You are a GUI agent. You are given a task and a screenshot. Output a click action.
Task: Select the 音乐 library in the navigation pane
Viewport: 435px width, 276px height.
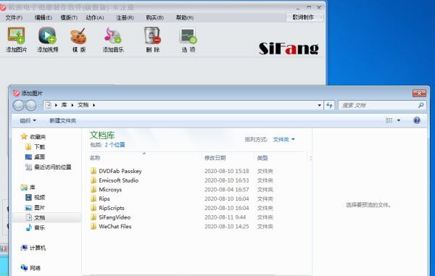tap(39, 227)
